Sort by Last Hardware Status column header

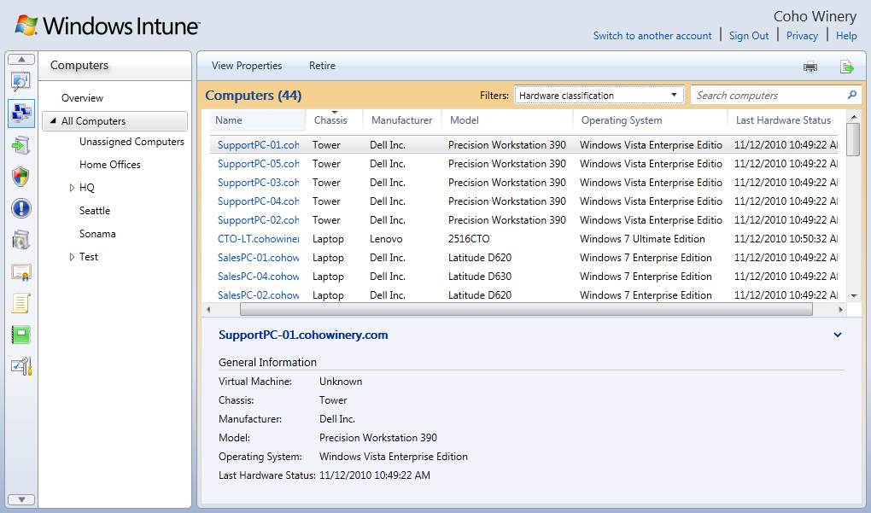pyautogui.click(x=783, y=120)
